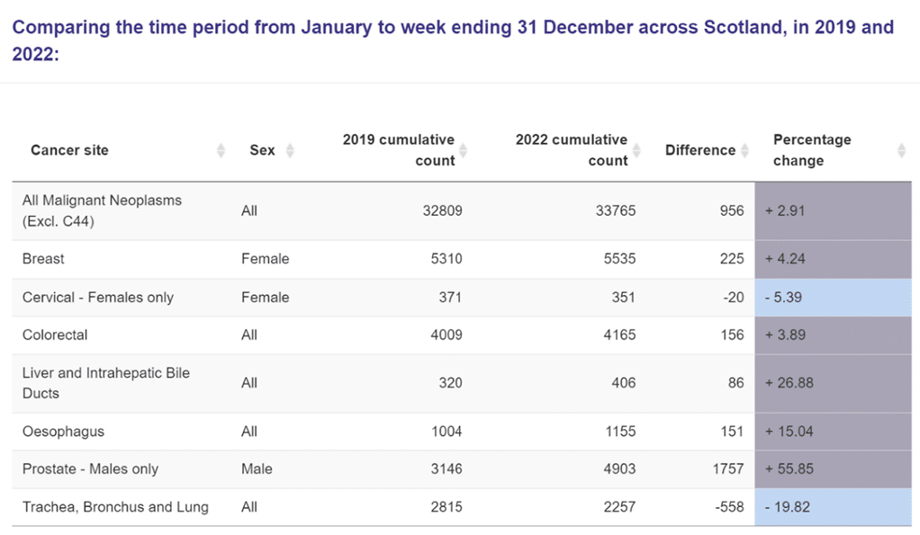Select Cervical - Females only row
Viewport: 920px width, 535px height.
pyautogui.click(x=462, y=298)
